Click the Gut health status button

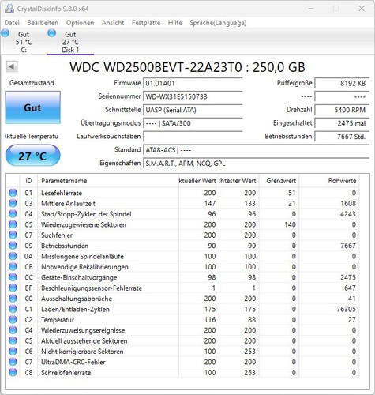coord(32,107)
